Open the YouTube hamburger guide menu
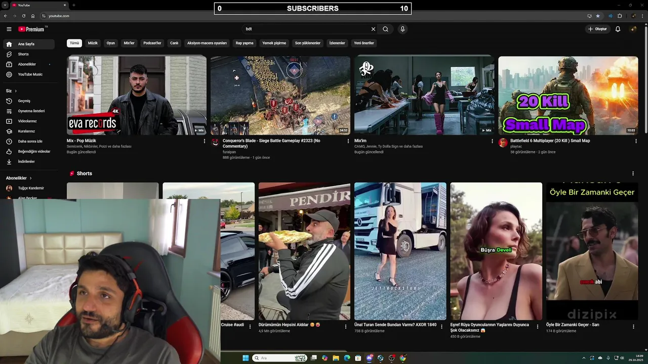This screenshot has width=648, height=364. [9, 29]
